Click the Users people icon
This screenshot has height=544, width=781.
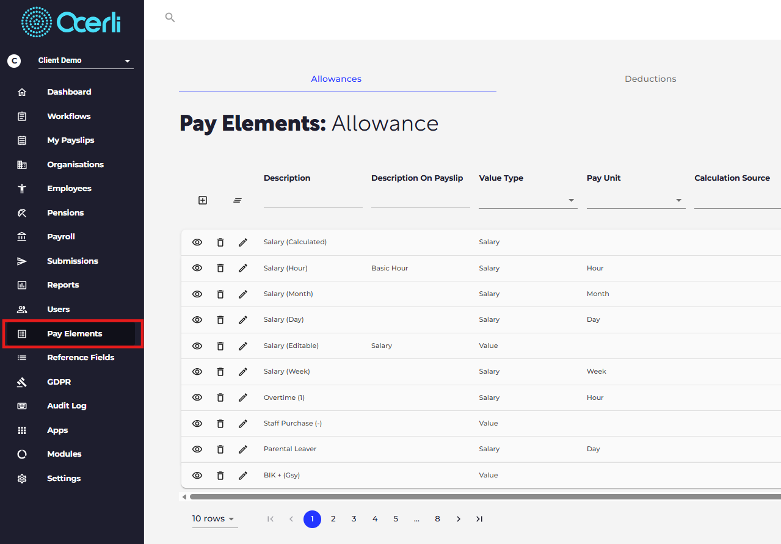(22, 310)
